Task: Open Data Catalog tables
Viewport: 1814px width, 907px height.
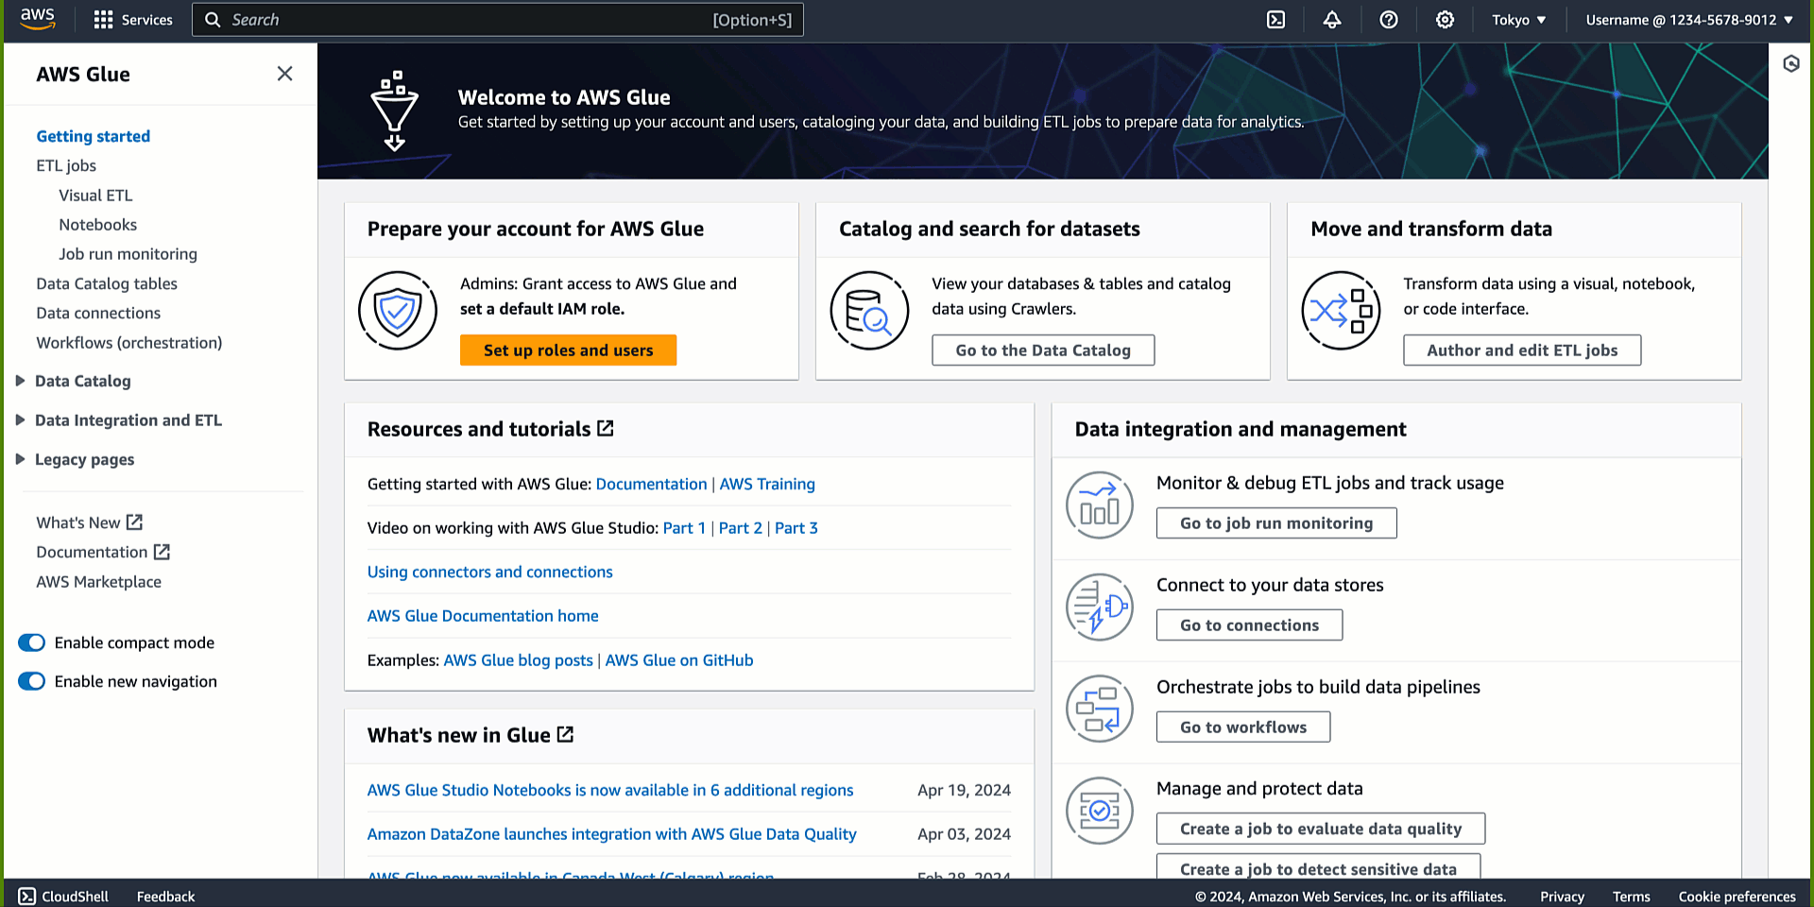Action: click(107, 283)
